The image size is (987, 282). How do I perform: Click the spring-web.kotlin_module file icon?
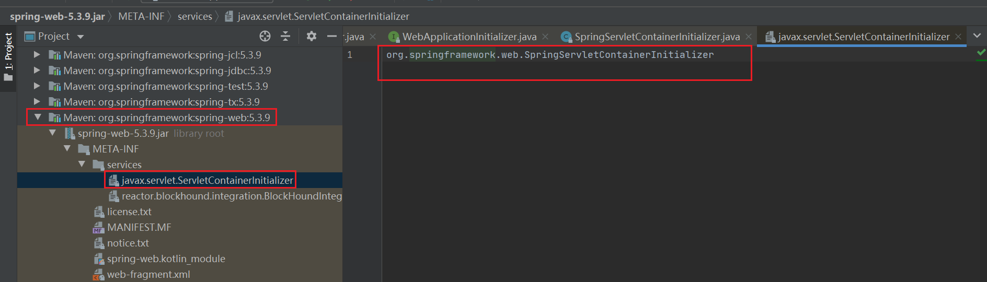click(x=99, y=258)
